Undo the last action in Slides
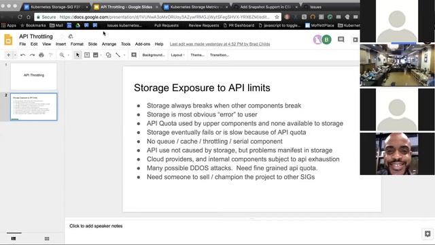This screenshot has width=435, height=245. tap(22, 55)
